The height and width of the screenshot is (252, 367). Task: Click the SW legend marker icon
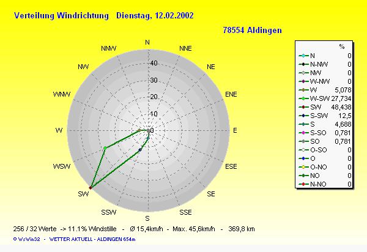pyautogui.click(x=304, y=106)
